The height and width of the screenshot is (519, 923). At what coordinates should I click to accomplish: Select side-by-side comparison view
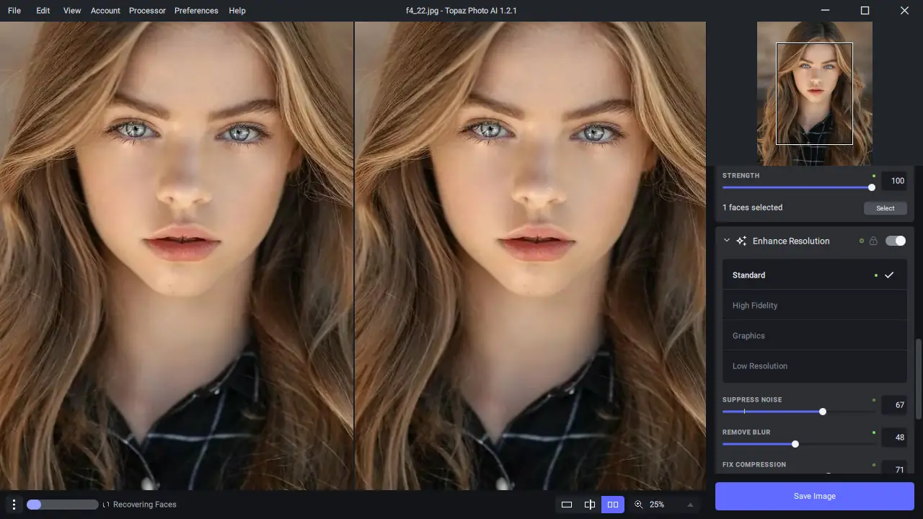[x=613, y=505]
